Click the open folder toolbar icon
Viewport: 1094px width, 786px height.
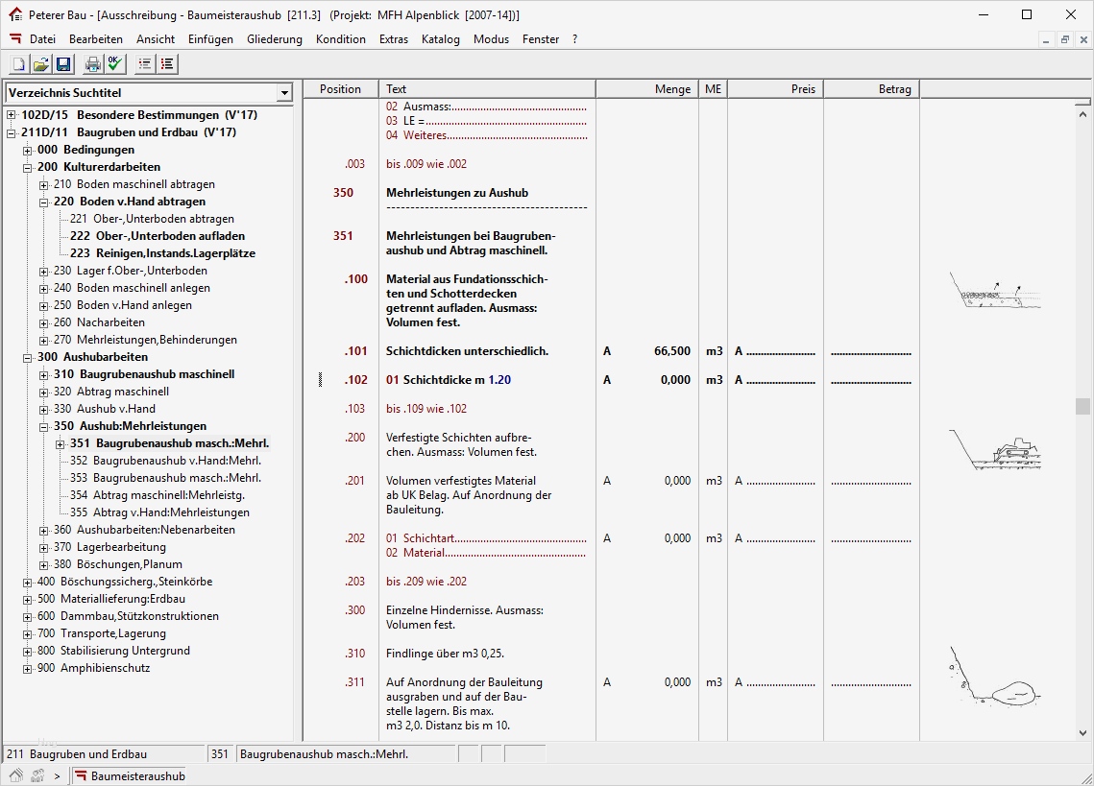pos(41,64)
